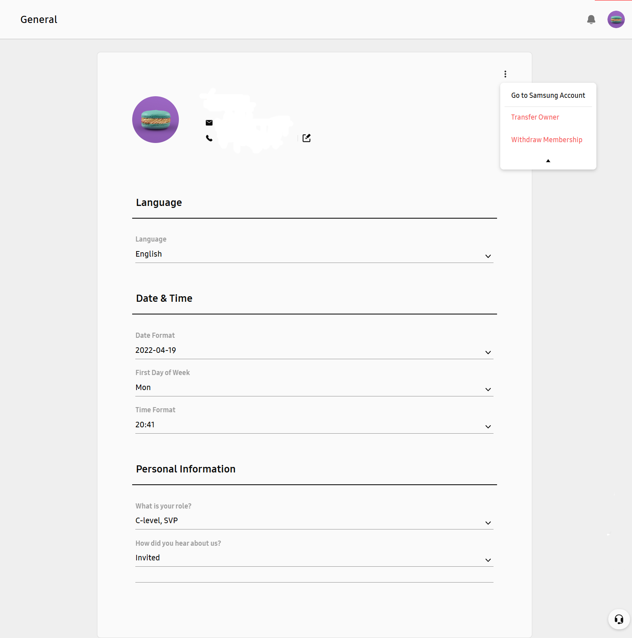This screenshot has height=638, width=632.
Task: Open How did you hear about us dropdown
Action: click(314, 558)
